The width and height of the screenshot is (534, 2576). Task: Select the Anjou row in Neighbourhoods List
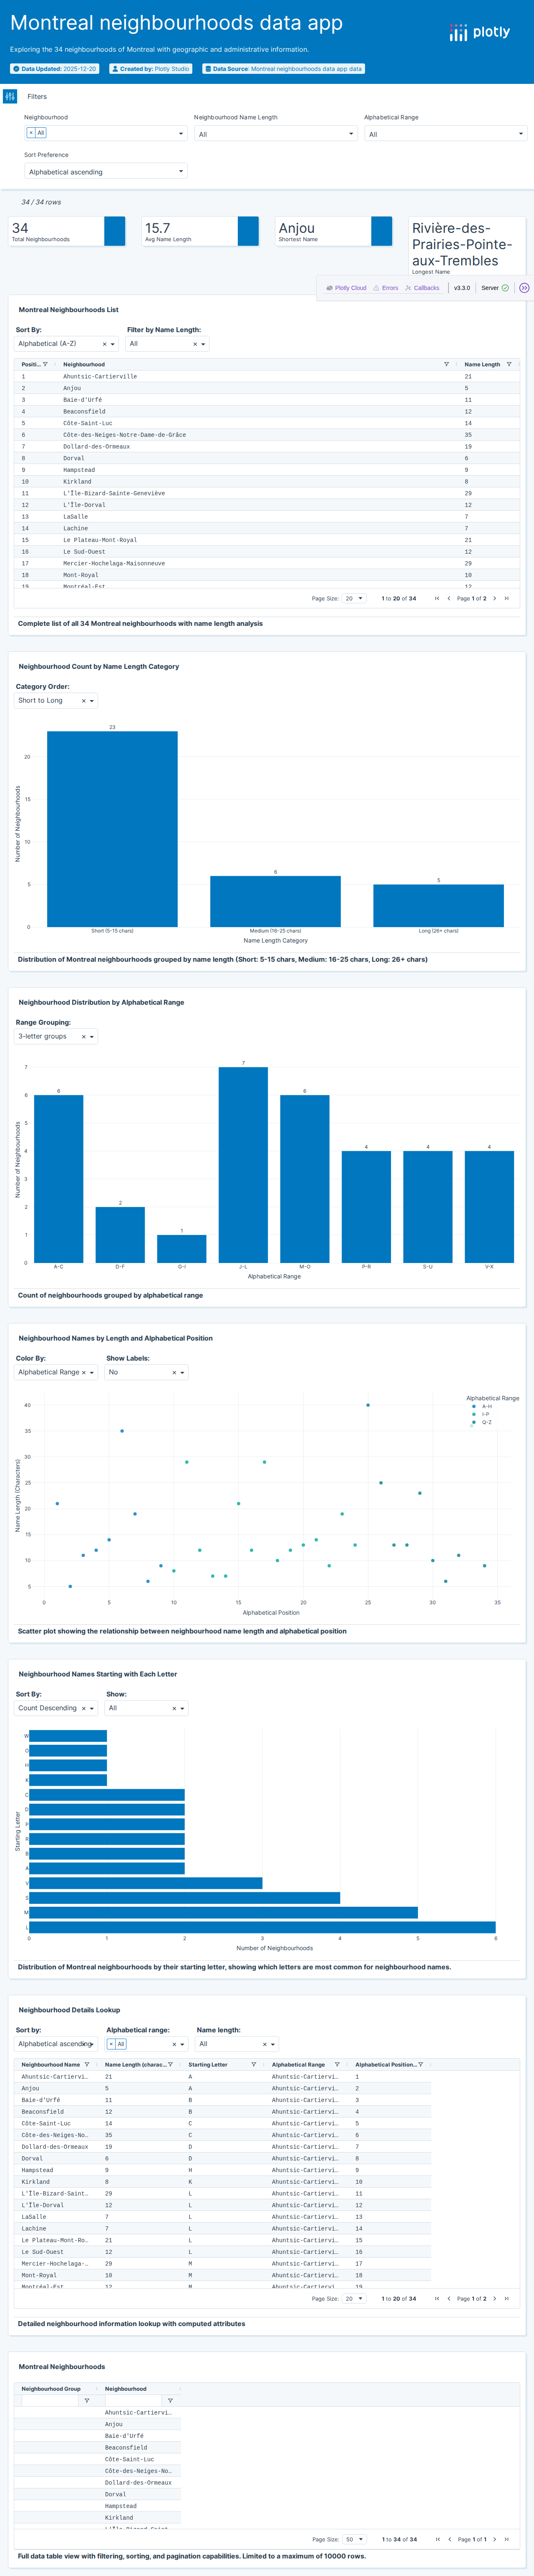[x=266, y=388]
